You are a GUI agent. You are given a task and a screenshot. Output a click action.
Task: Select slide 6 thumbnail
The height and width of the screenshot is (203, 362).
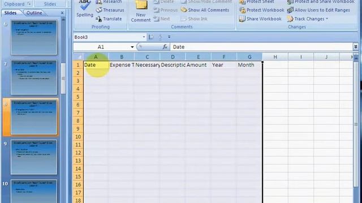click(x=34, y=37)
